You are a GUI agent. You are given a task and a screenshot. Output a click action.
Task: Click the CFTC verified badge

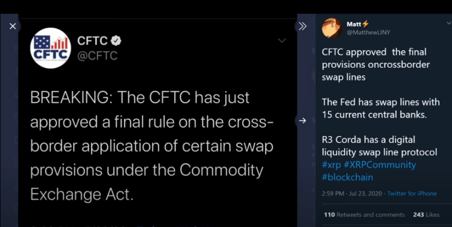click(116, 41)
